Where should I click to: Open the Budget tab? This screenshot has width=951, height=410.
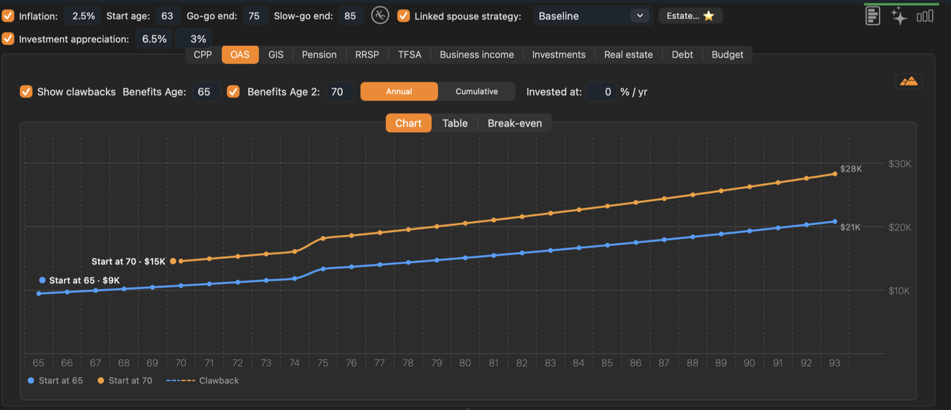pos(727,54)
